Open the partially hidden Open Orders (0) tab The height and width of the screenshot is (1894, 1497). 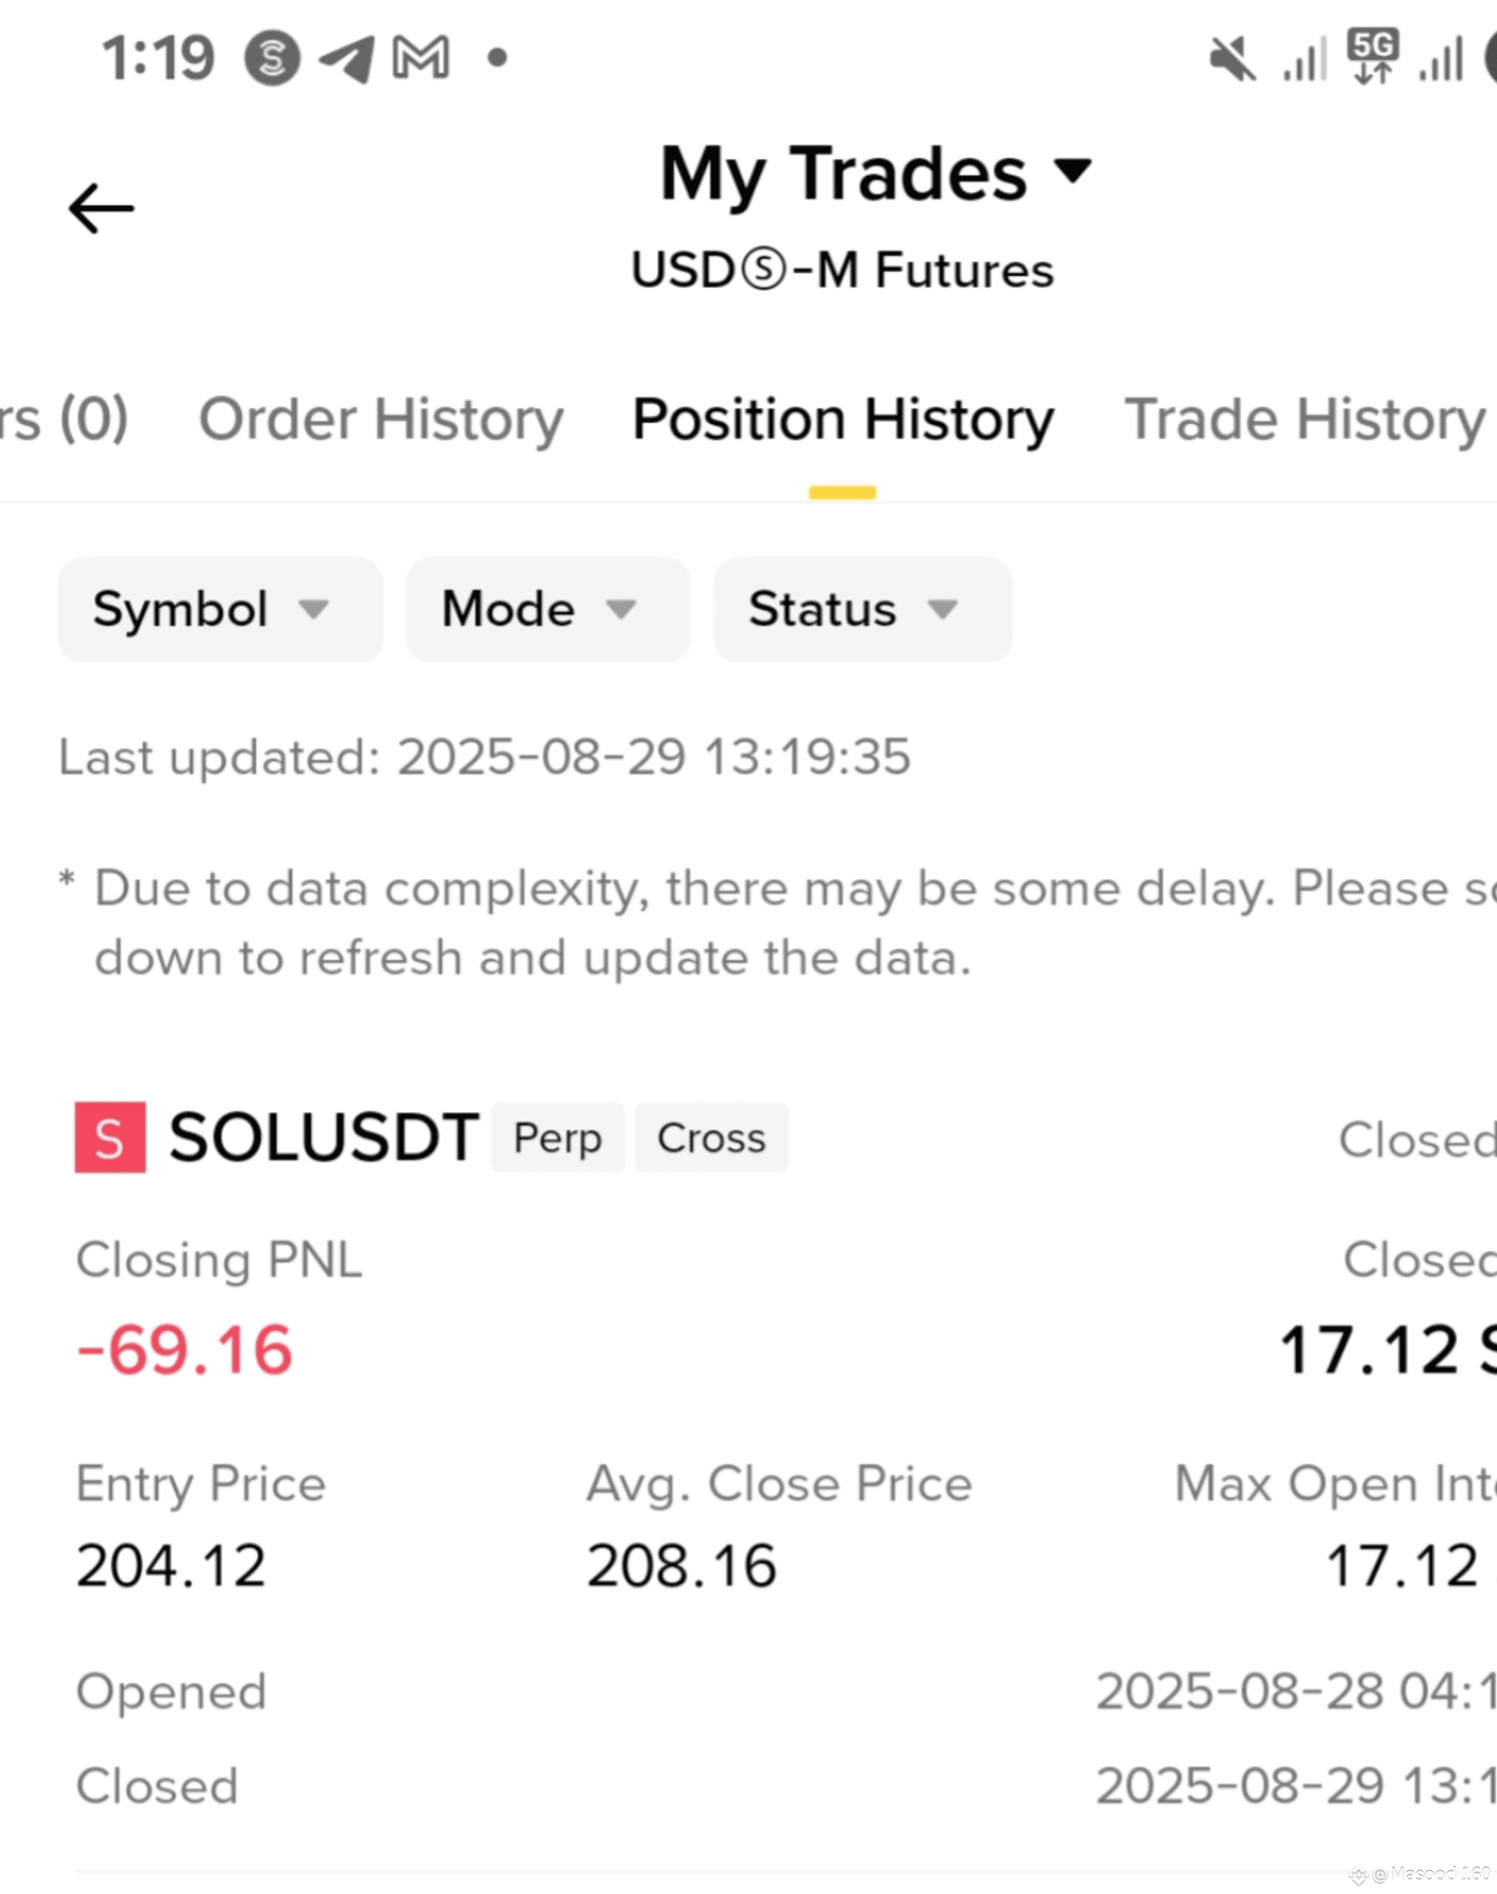64,419
